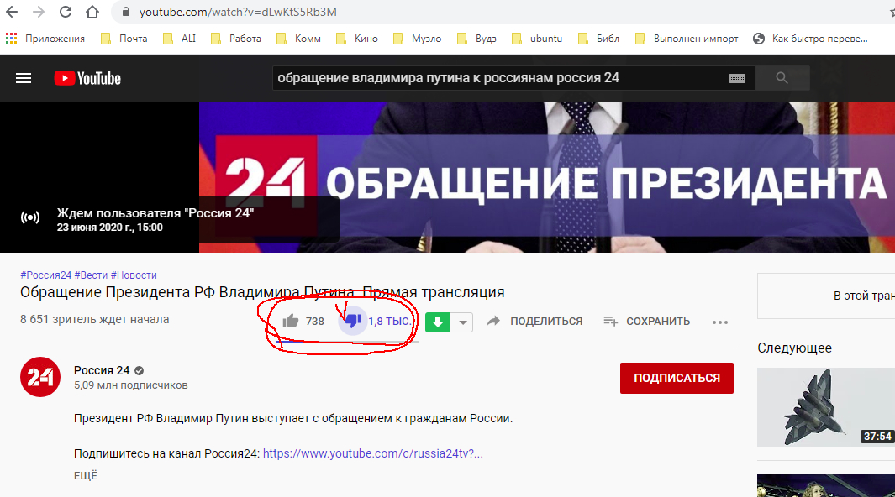895x497 pixels.
Task: Open the #Россия24 hashtag
Action: [45, 275]
